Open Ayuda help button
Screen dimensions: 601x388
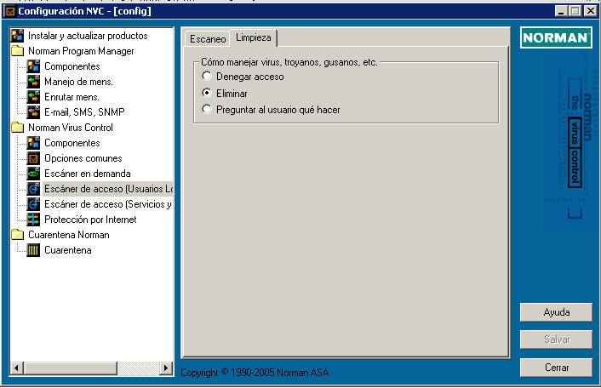click(556, 312)
